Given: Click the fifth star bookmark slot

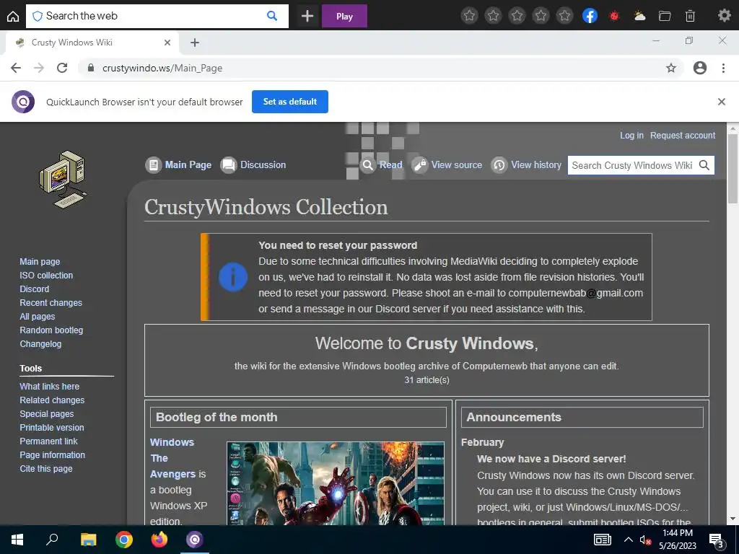Looking at the screenshot, I should coord(564,16).
